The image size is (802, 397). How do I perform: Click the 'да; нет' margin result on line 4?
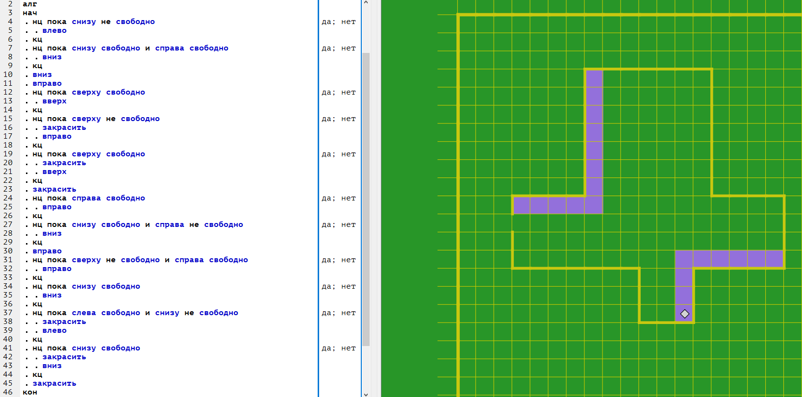pos(338,22)
